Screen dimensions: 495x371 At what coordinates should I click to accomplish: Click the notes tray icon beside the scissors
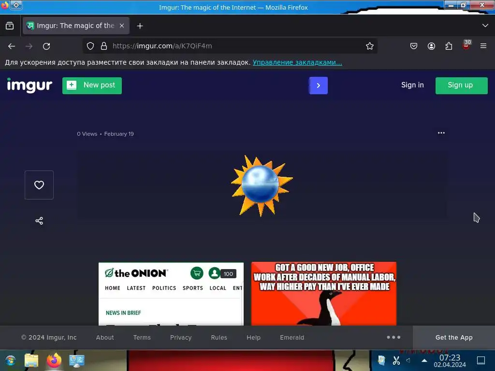[x=382, y=360]
